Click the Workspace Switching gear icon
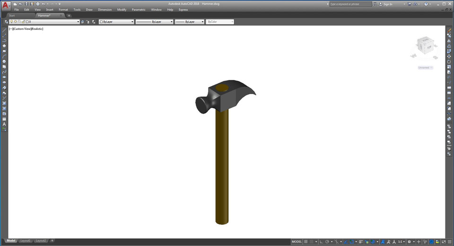The height and width of the screenshot is (246, 454). click(x=409, y=242)
